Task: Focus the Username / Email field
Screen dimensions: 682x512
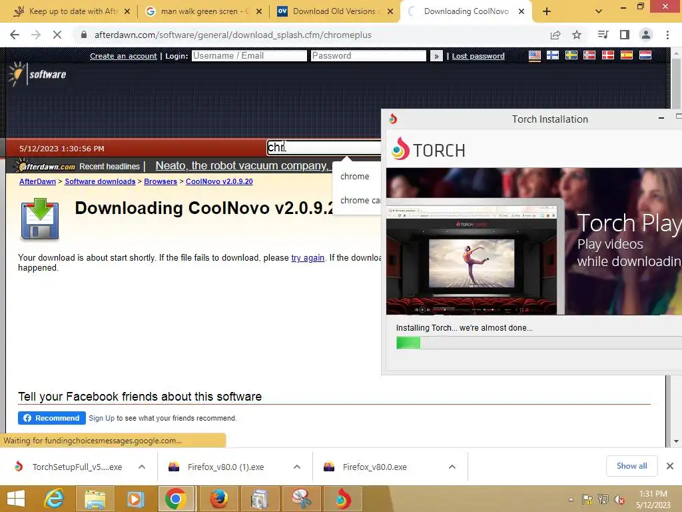Action: pyautogui.click(x=249, y=56)
